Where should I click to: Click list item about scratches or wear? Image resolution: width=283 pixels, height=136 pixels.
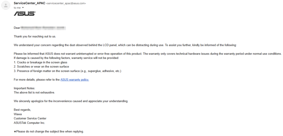pyautogui.click(x=41, y=67)
